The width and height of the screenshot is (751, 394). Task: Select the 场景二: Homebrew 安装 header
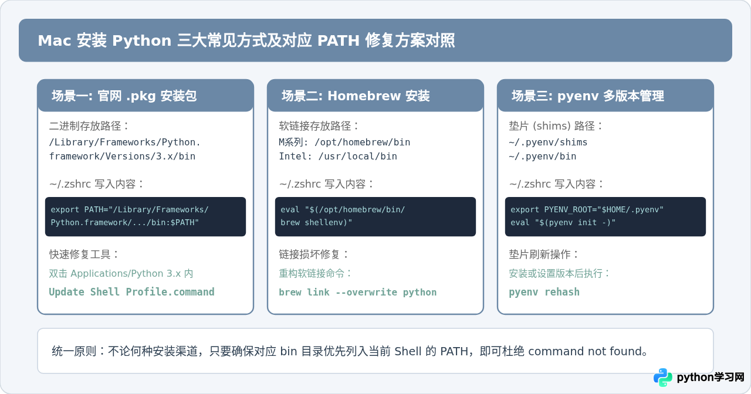[x=375, y=96]
